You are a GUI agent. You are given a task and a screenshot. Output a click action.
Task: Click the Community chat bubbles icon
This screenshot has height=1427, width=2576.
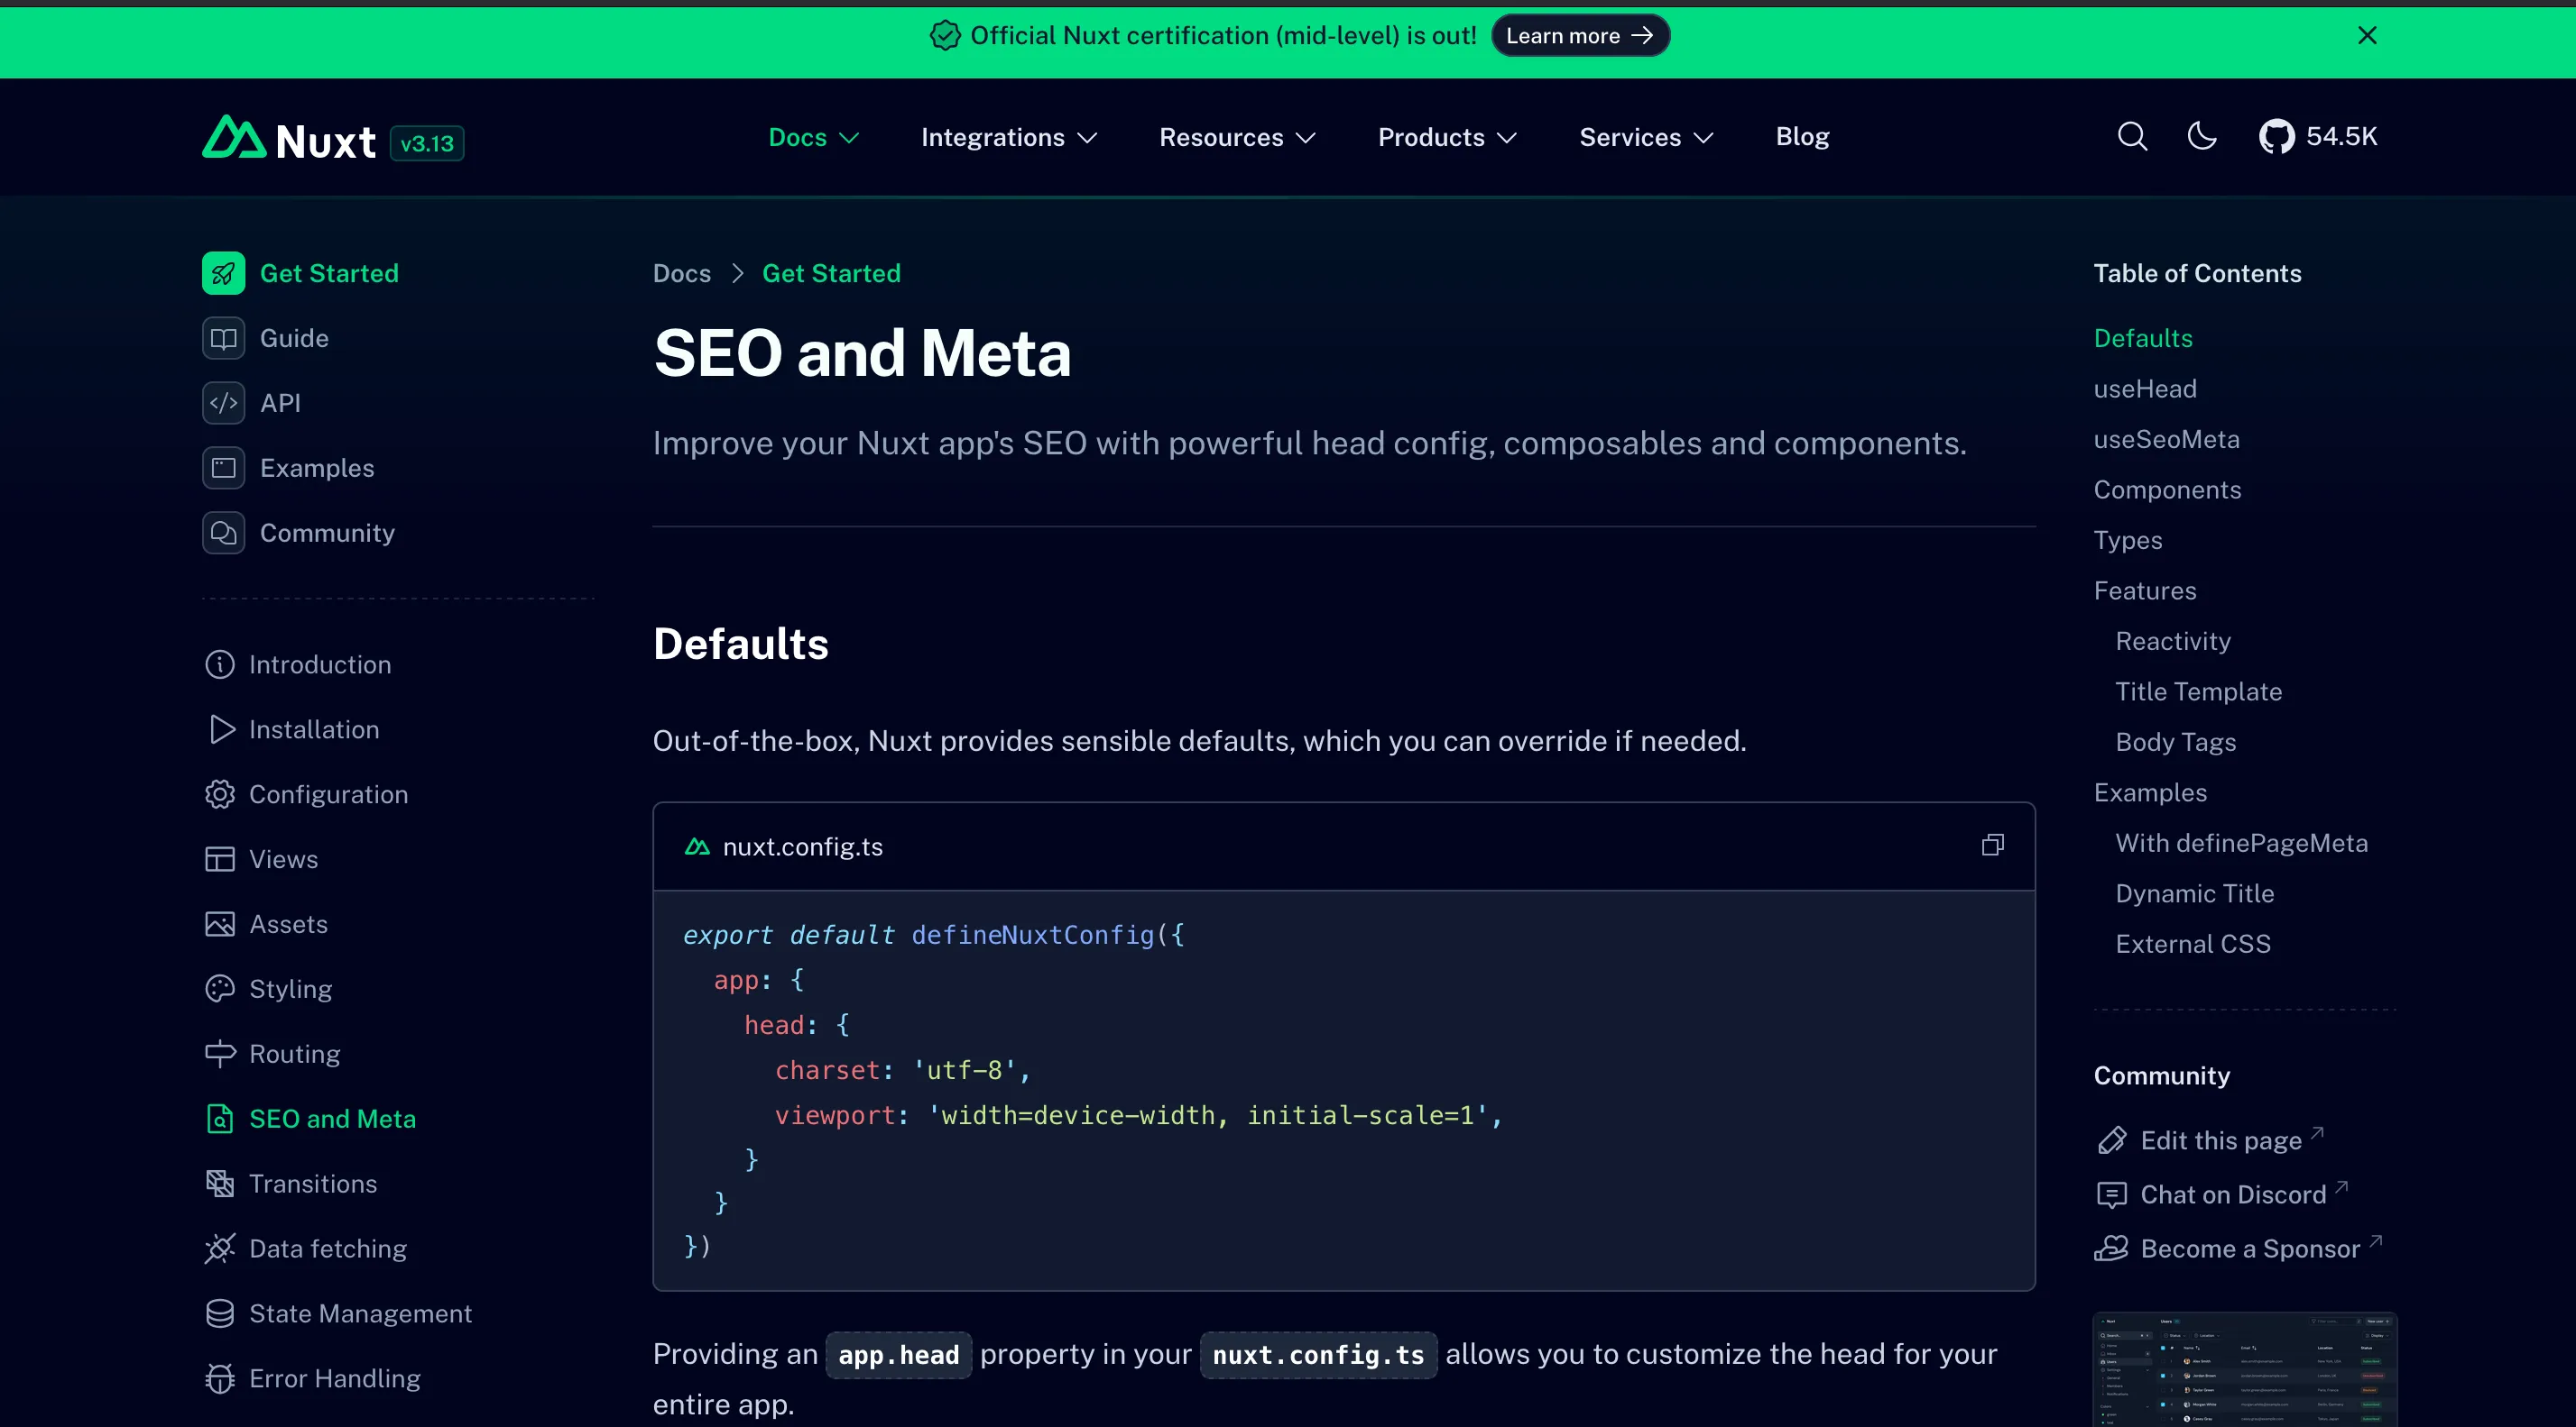click(x=224, y=534)
